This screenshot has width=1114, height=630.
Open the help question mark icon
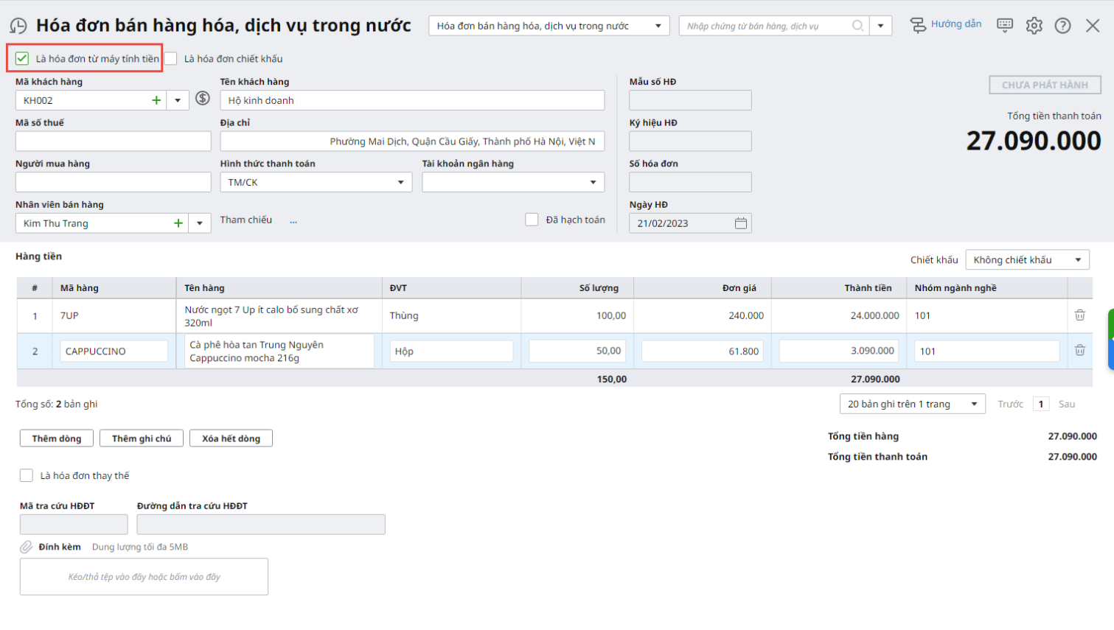pos(1062,26)
